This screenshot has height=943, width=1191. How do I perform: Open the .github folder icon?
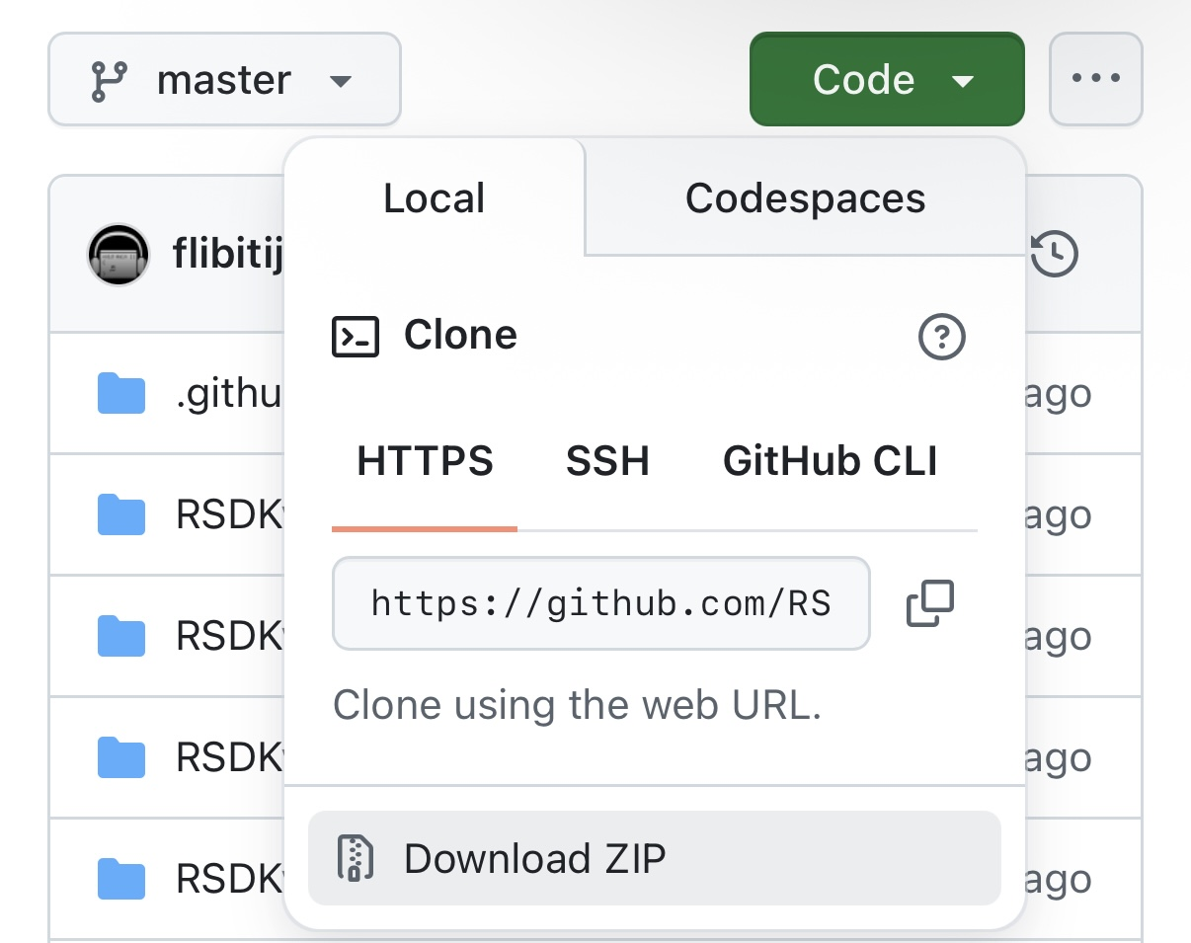point(121,394)
